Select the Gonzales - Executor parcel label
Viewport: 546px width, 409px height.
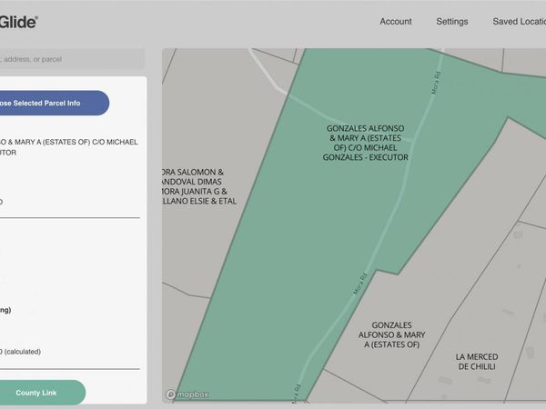pos(366,143)
